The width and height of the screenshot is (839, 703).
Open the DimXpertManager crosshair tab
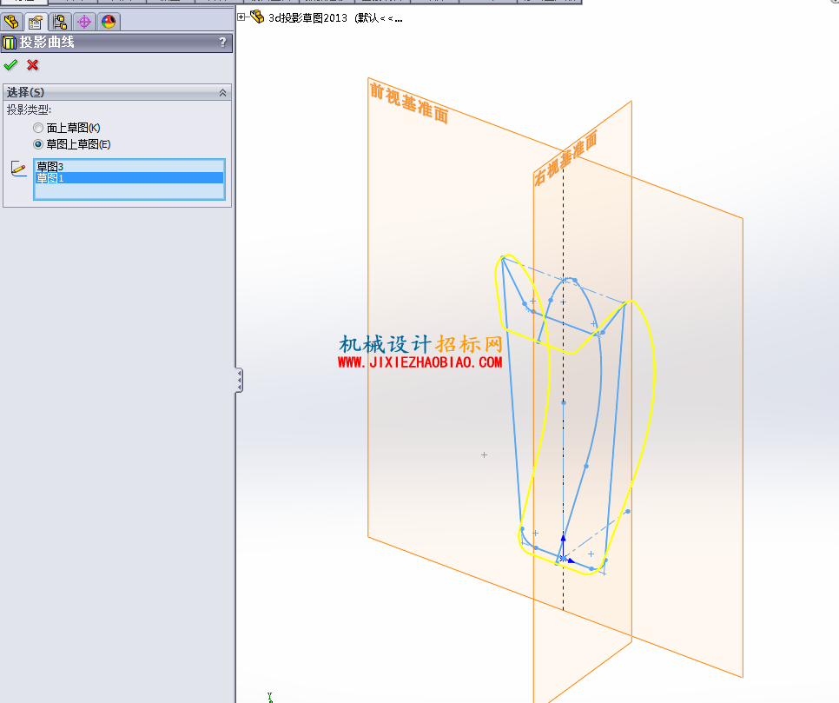[x=84, y=22]
